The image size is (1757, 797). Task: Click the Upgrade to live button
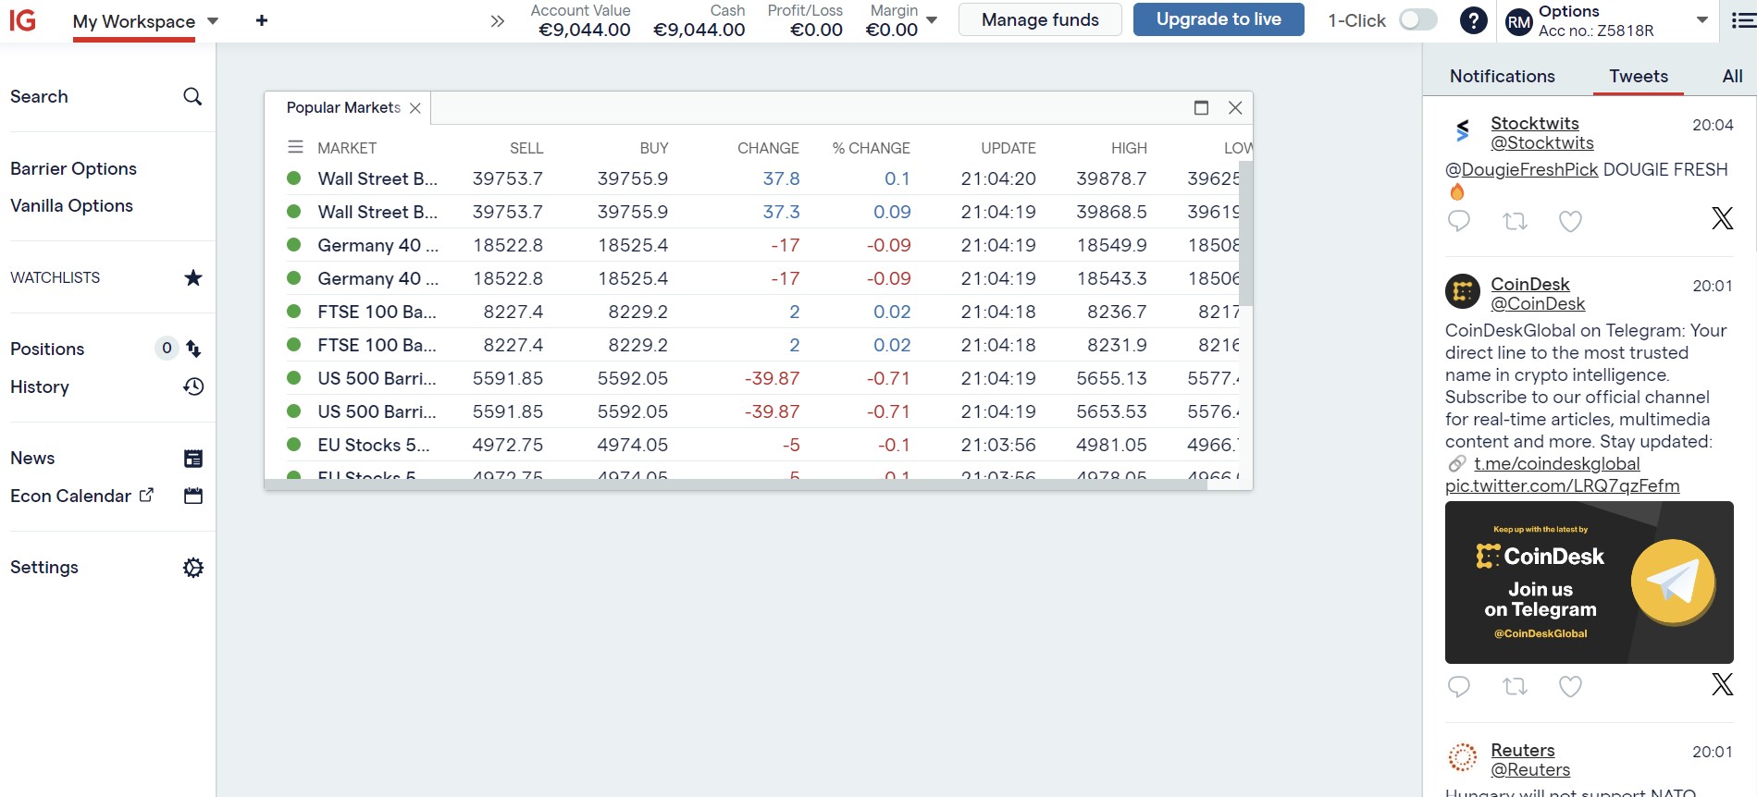click(1219, 19)
